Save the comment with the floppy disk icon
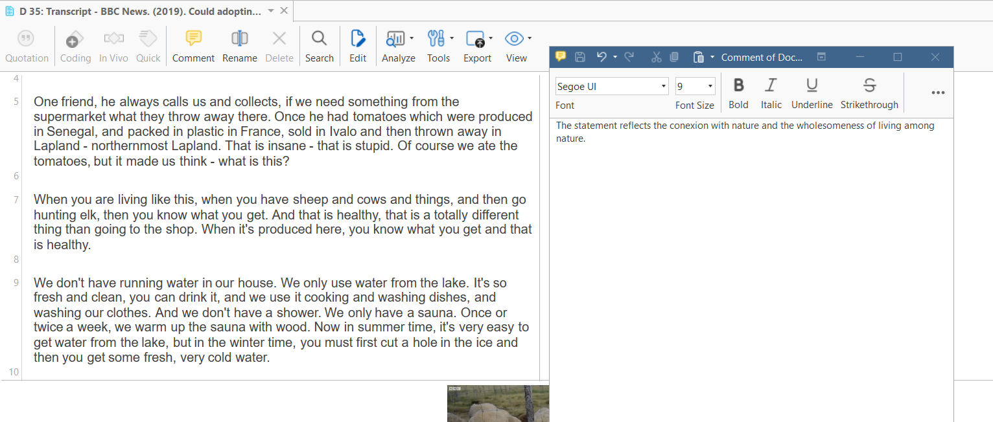The image size is (993, 422). click(x=580, y=57)
